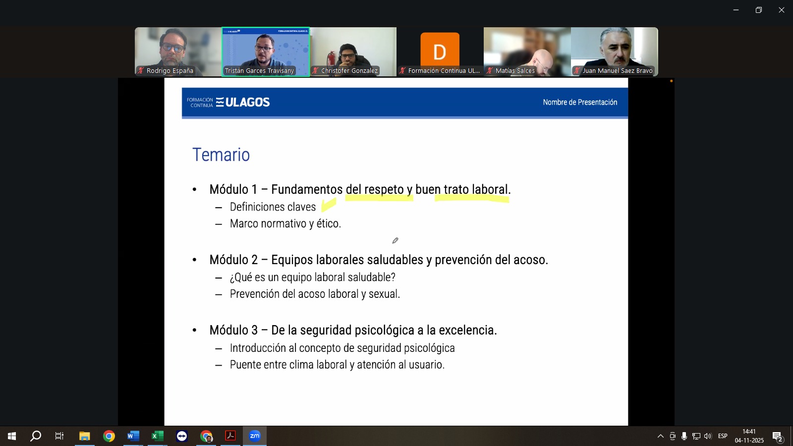
Task: Click the network icon in system tray
Action: coord(696,436)
